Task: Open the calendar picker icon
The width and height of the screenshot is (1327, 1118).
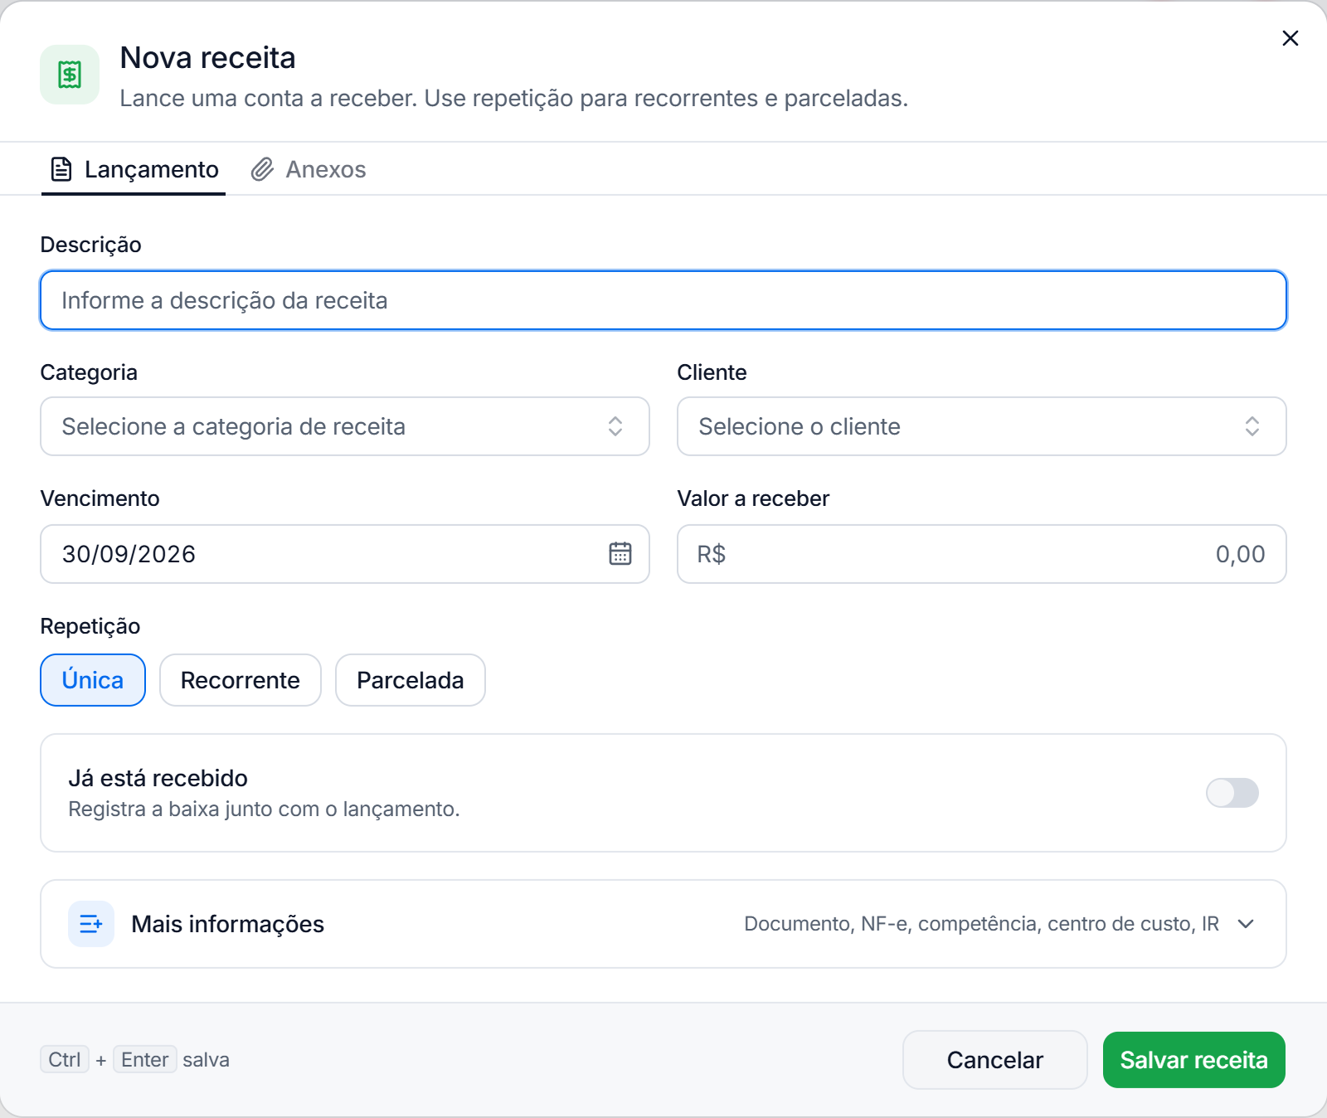Action: 620,554
